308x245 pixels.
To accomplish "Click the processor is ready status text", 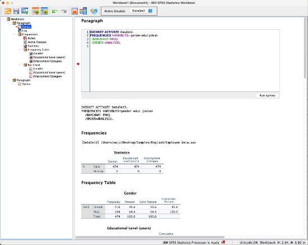I will click(191, 242).
